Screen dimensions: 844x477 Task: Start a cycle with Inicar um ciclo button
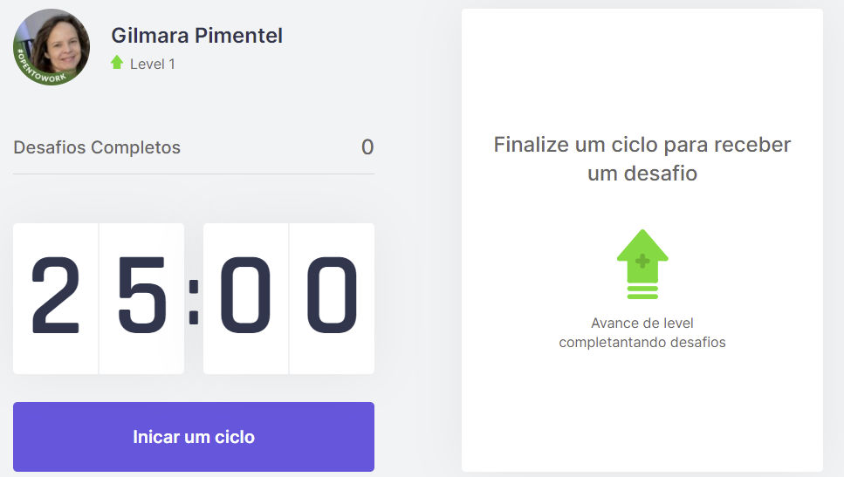pos(194,437)
